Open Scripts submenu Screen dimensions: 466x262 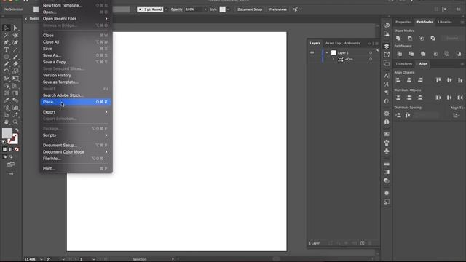pos(75,135)
